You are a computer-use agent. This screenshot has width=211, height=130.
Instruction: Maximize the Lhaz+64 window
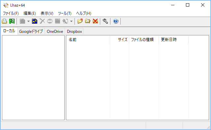point(188,5)
